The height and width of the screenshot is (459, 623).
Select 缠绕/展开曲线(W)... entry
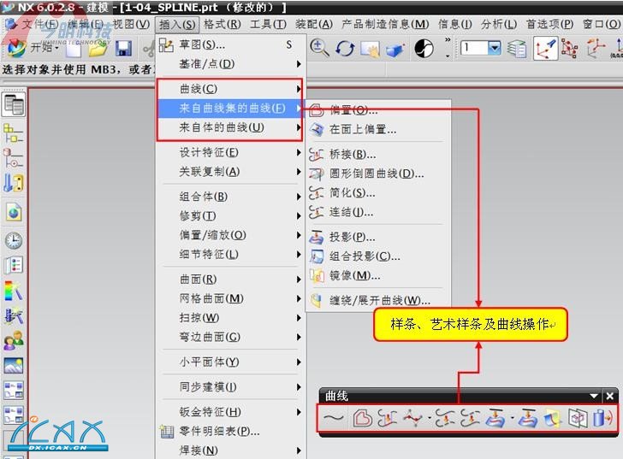[377, 301]
